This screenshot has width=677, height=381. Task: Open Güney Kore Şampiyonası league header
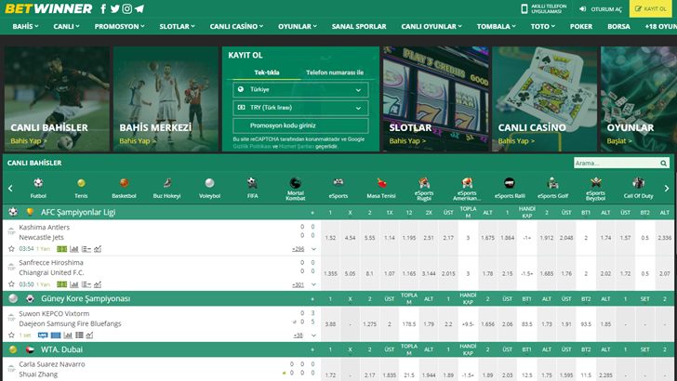(86, 298)
